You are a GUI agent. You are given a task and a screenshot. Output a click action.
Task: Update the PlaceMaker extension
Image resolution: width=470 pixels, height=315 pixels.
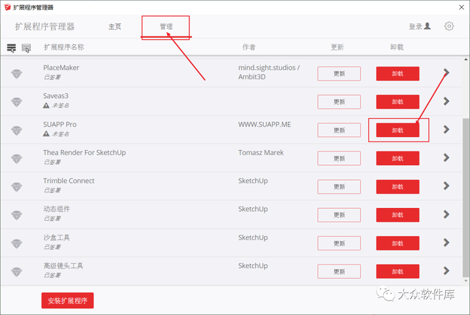coord(339,74)
